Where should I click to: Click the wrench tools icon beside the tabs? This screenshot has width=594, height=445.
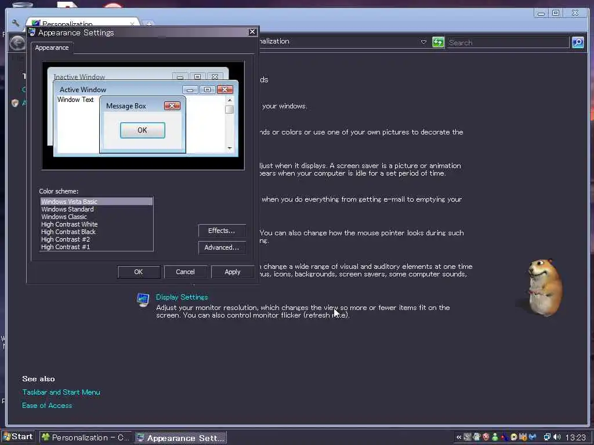pos(15,23)
